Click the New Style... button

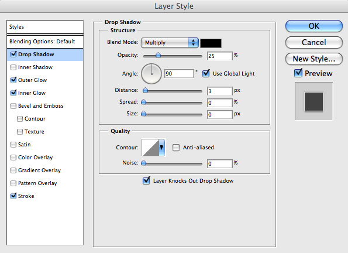click(314, 59)
